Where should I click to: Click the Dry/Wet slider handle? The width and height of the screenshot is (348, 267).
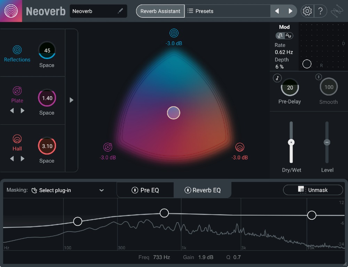(291, 142)
